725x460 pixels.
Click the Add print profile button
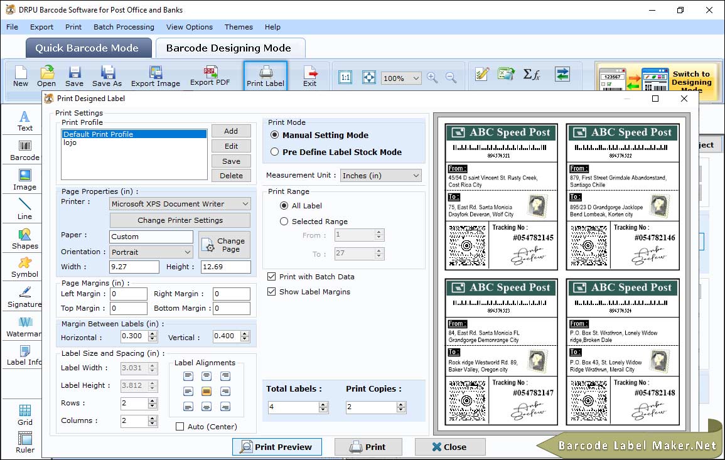tap(231, 131)
